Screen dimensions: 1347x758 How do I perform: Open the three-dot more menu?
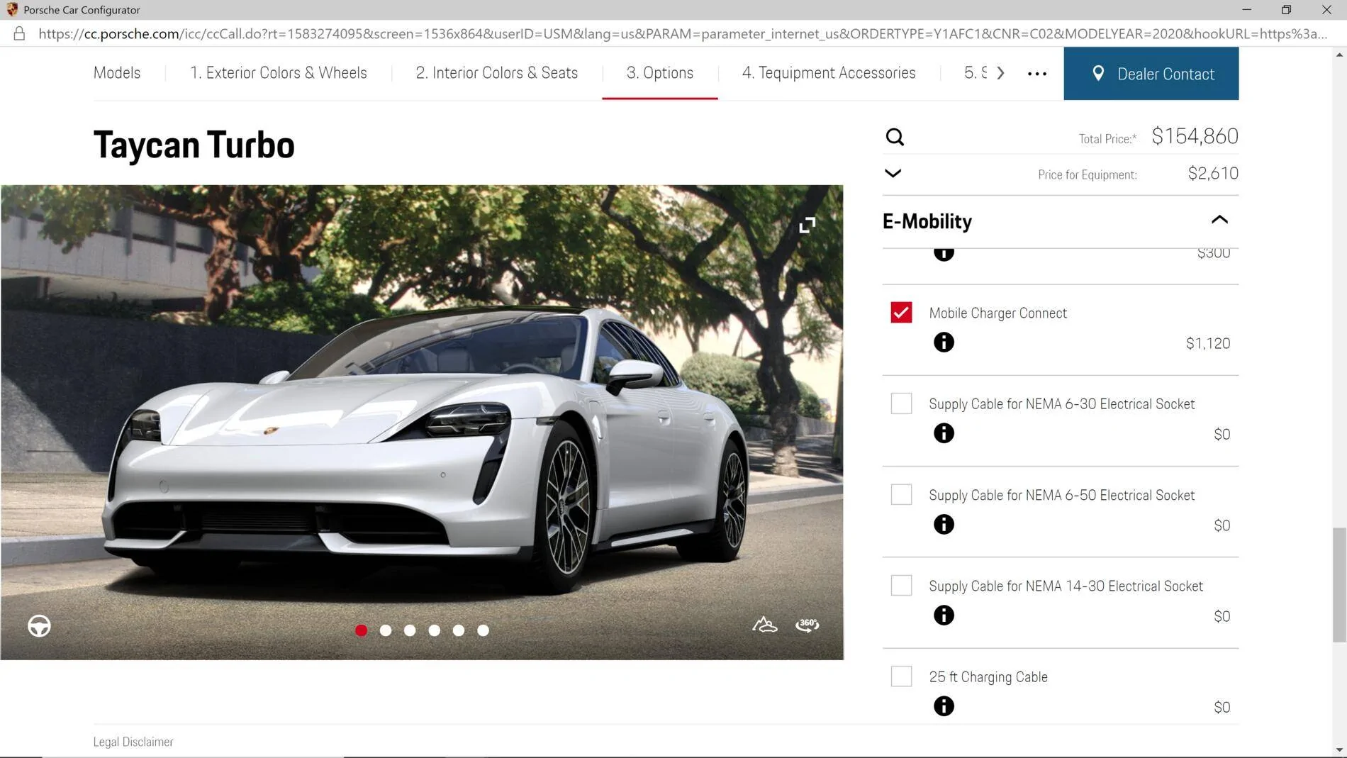pyautogui.click(x=1037, y=74)
